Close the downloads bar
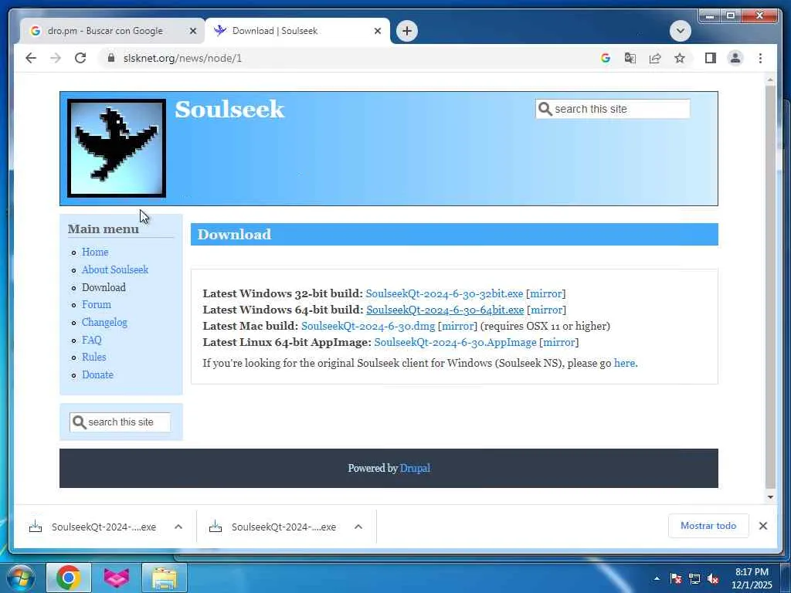 (762, 526)
